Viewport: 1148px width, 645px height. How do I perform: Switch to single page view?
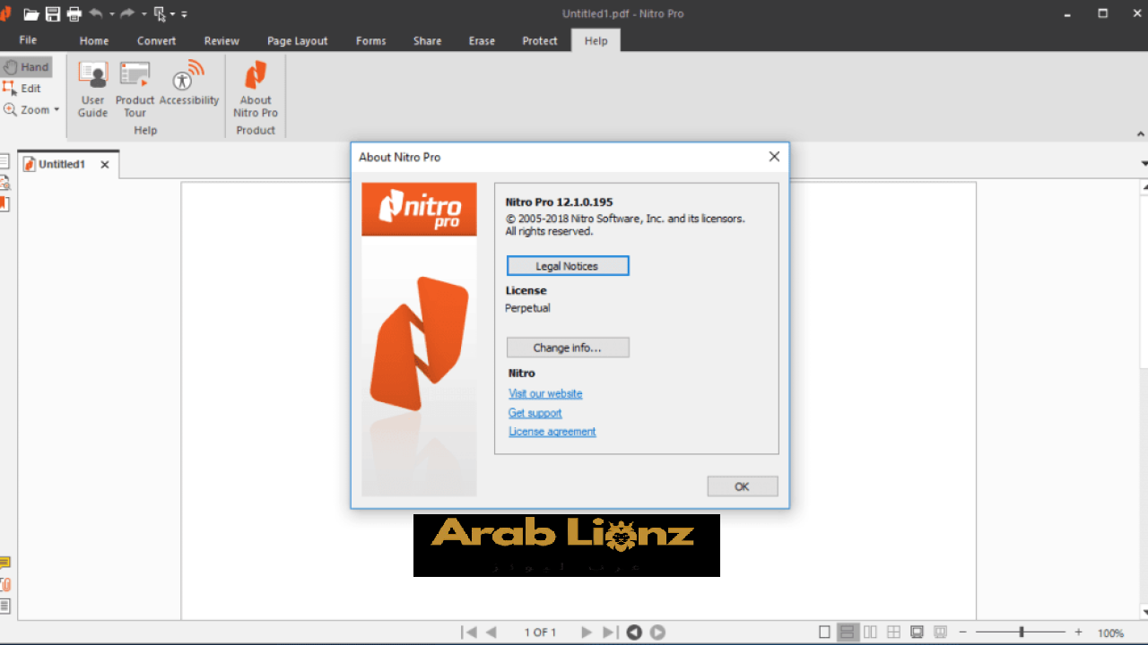(x=825, y=632)
